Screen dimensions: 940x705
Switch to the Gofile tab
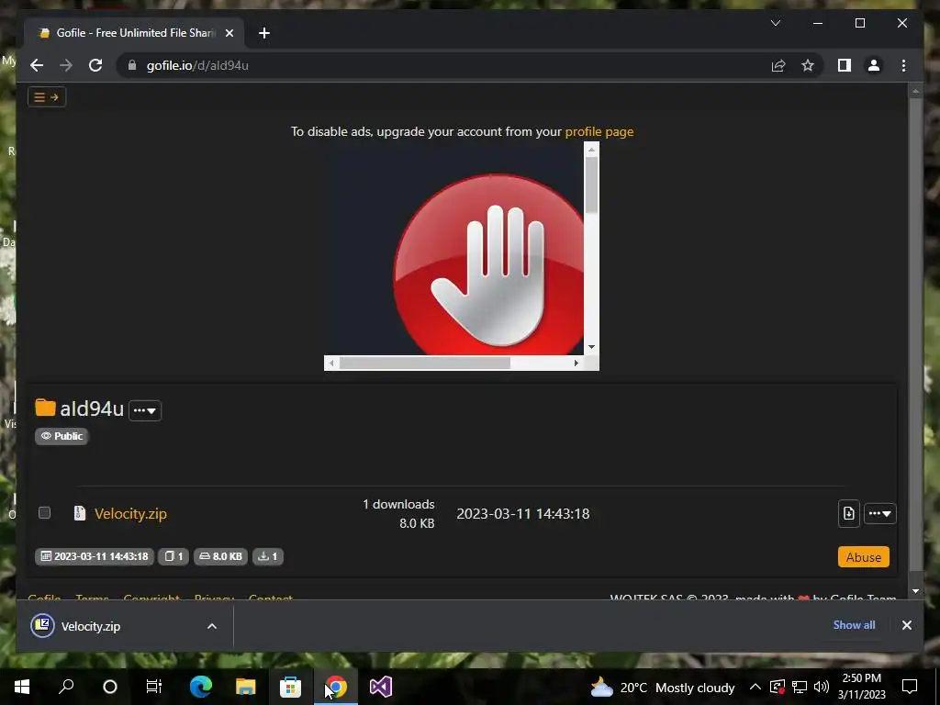pyautogui.click(x=134, y=33)
